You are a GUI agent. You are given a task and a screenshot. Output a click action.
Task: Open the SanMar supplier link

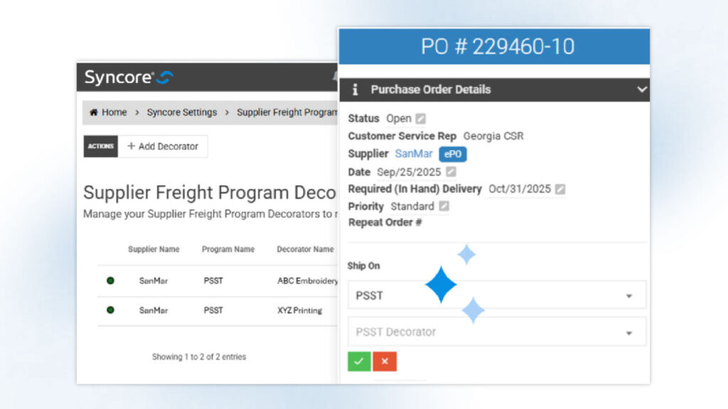tap(413, 154)
